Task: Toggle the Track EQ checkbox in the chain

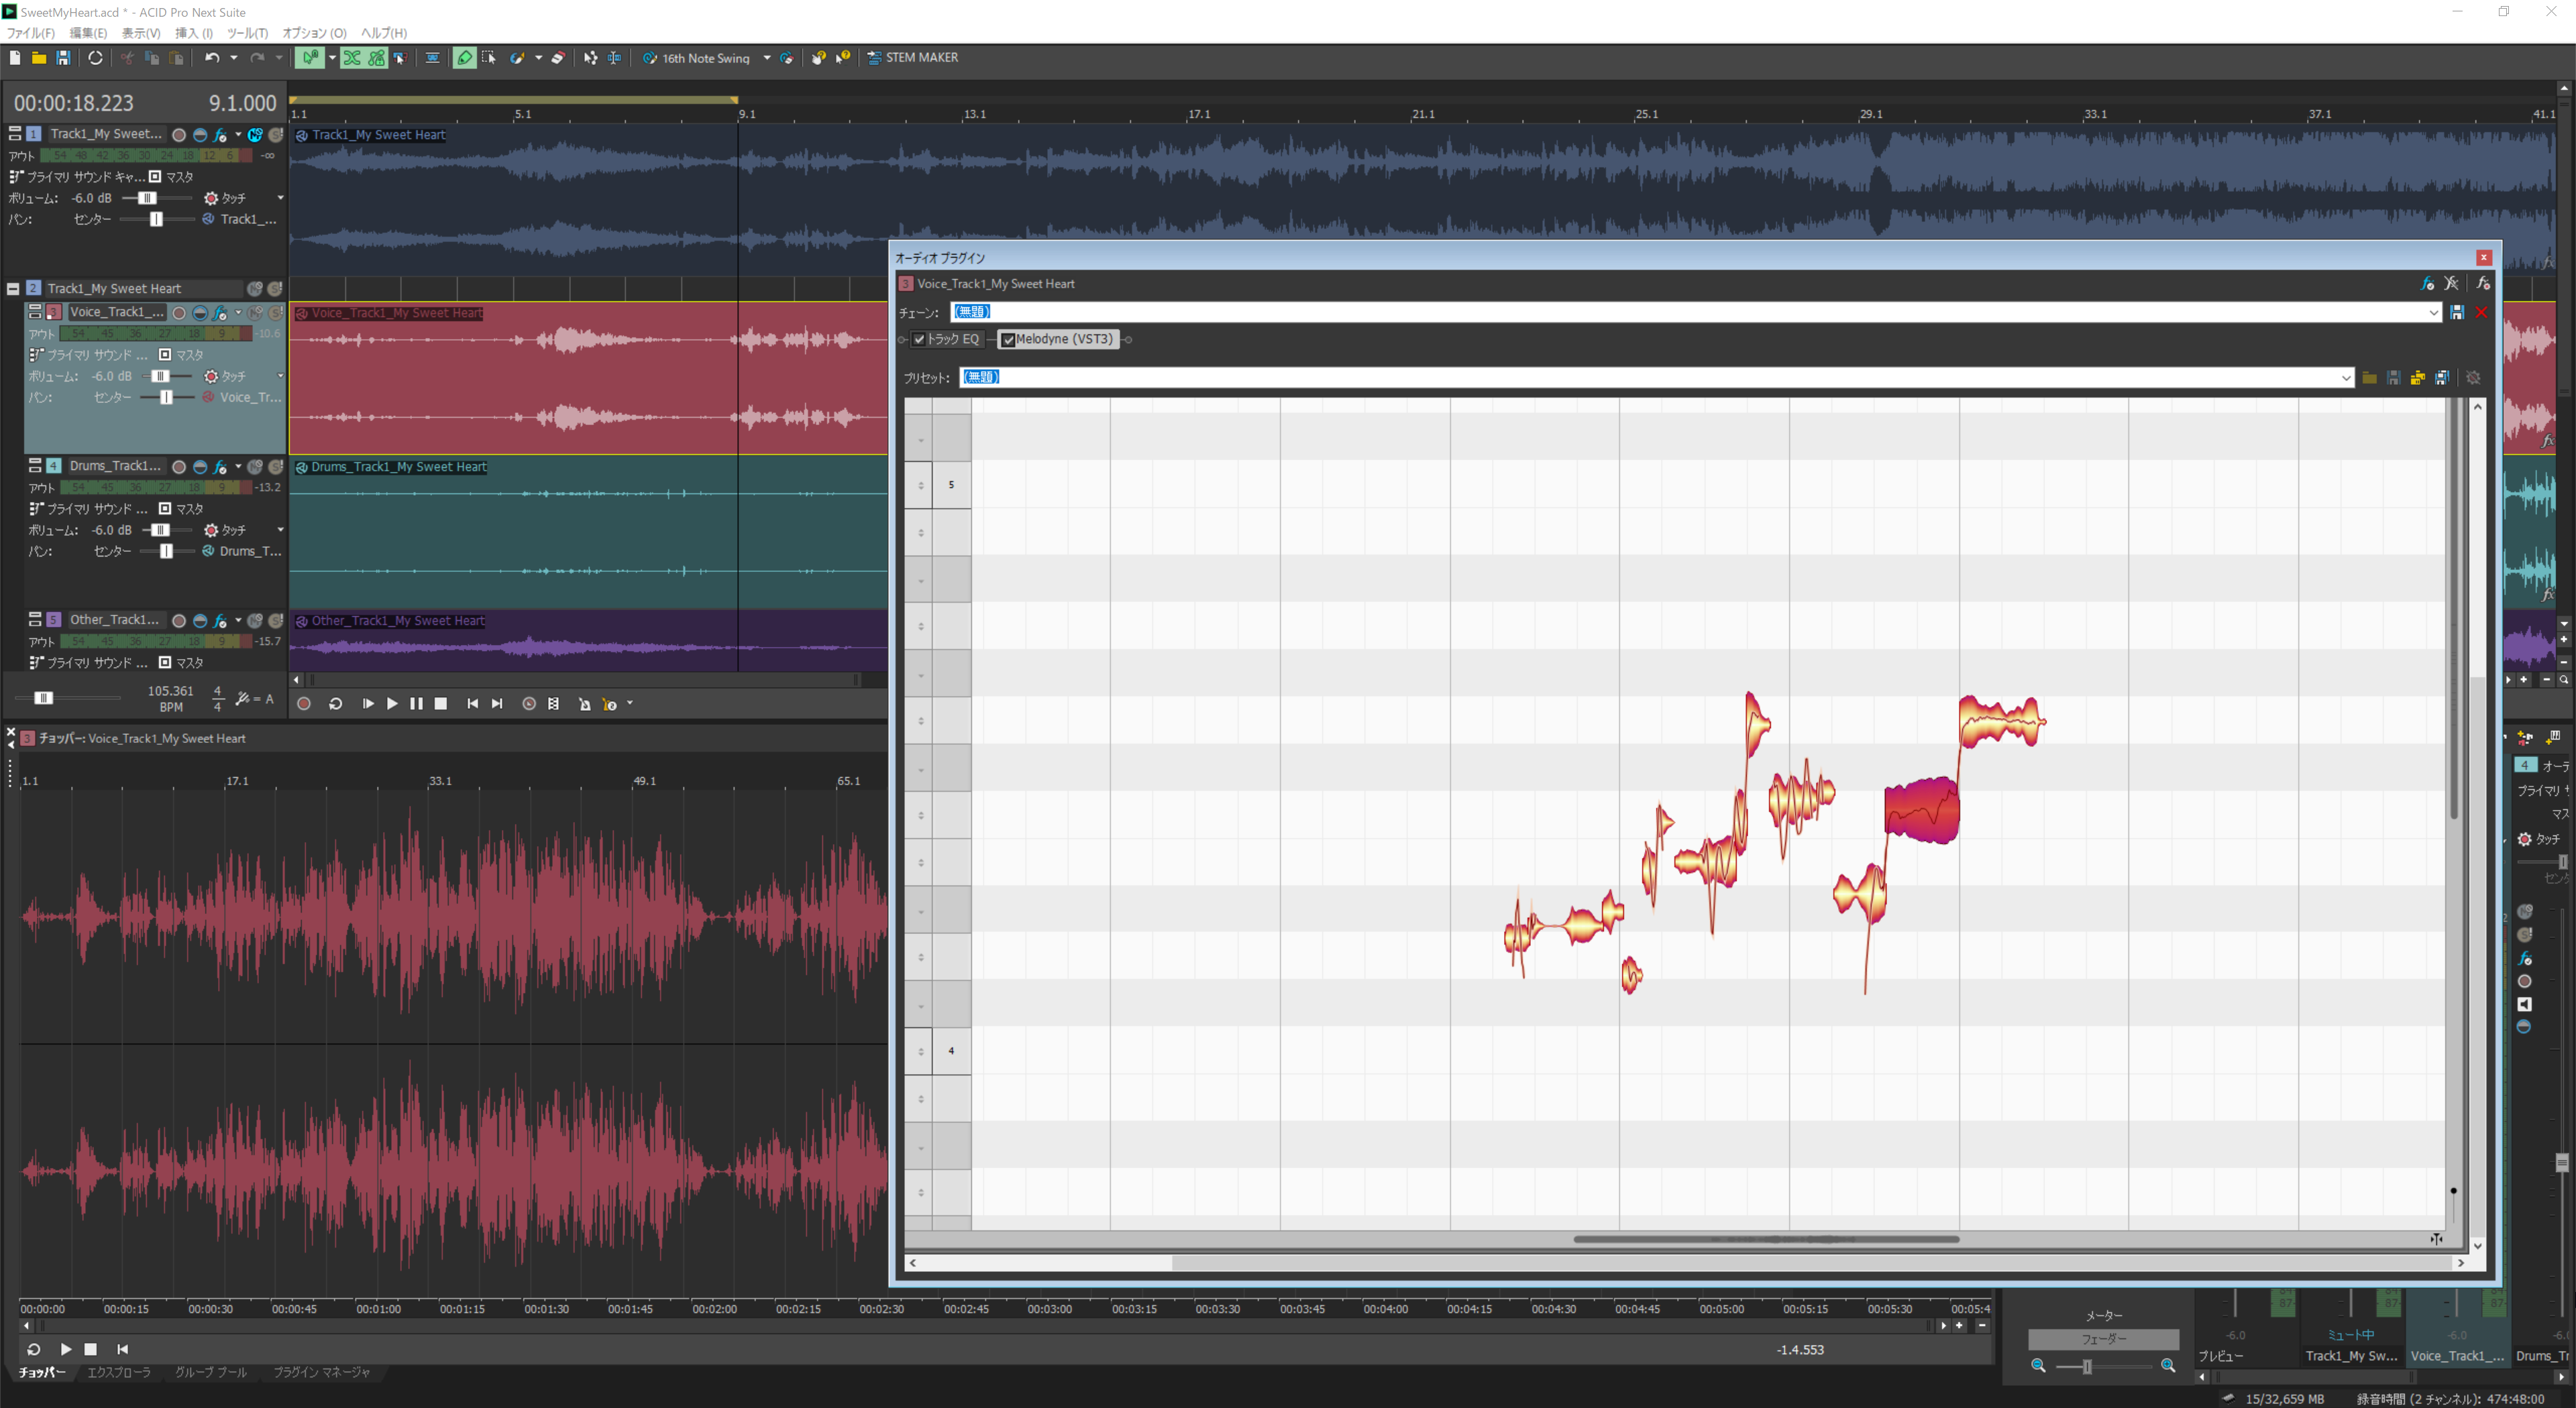Action: click(919, 340)
